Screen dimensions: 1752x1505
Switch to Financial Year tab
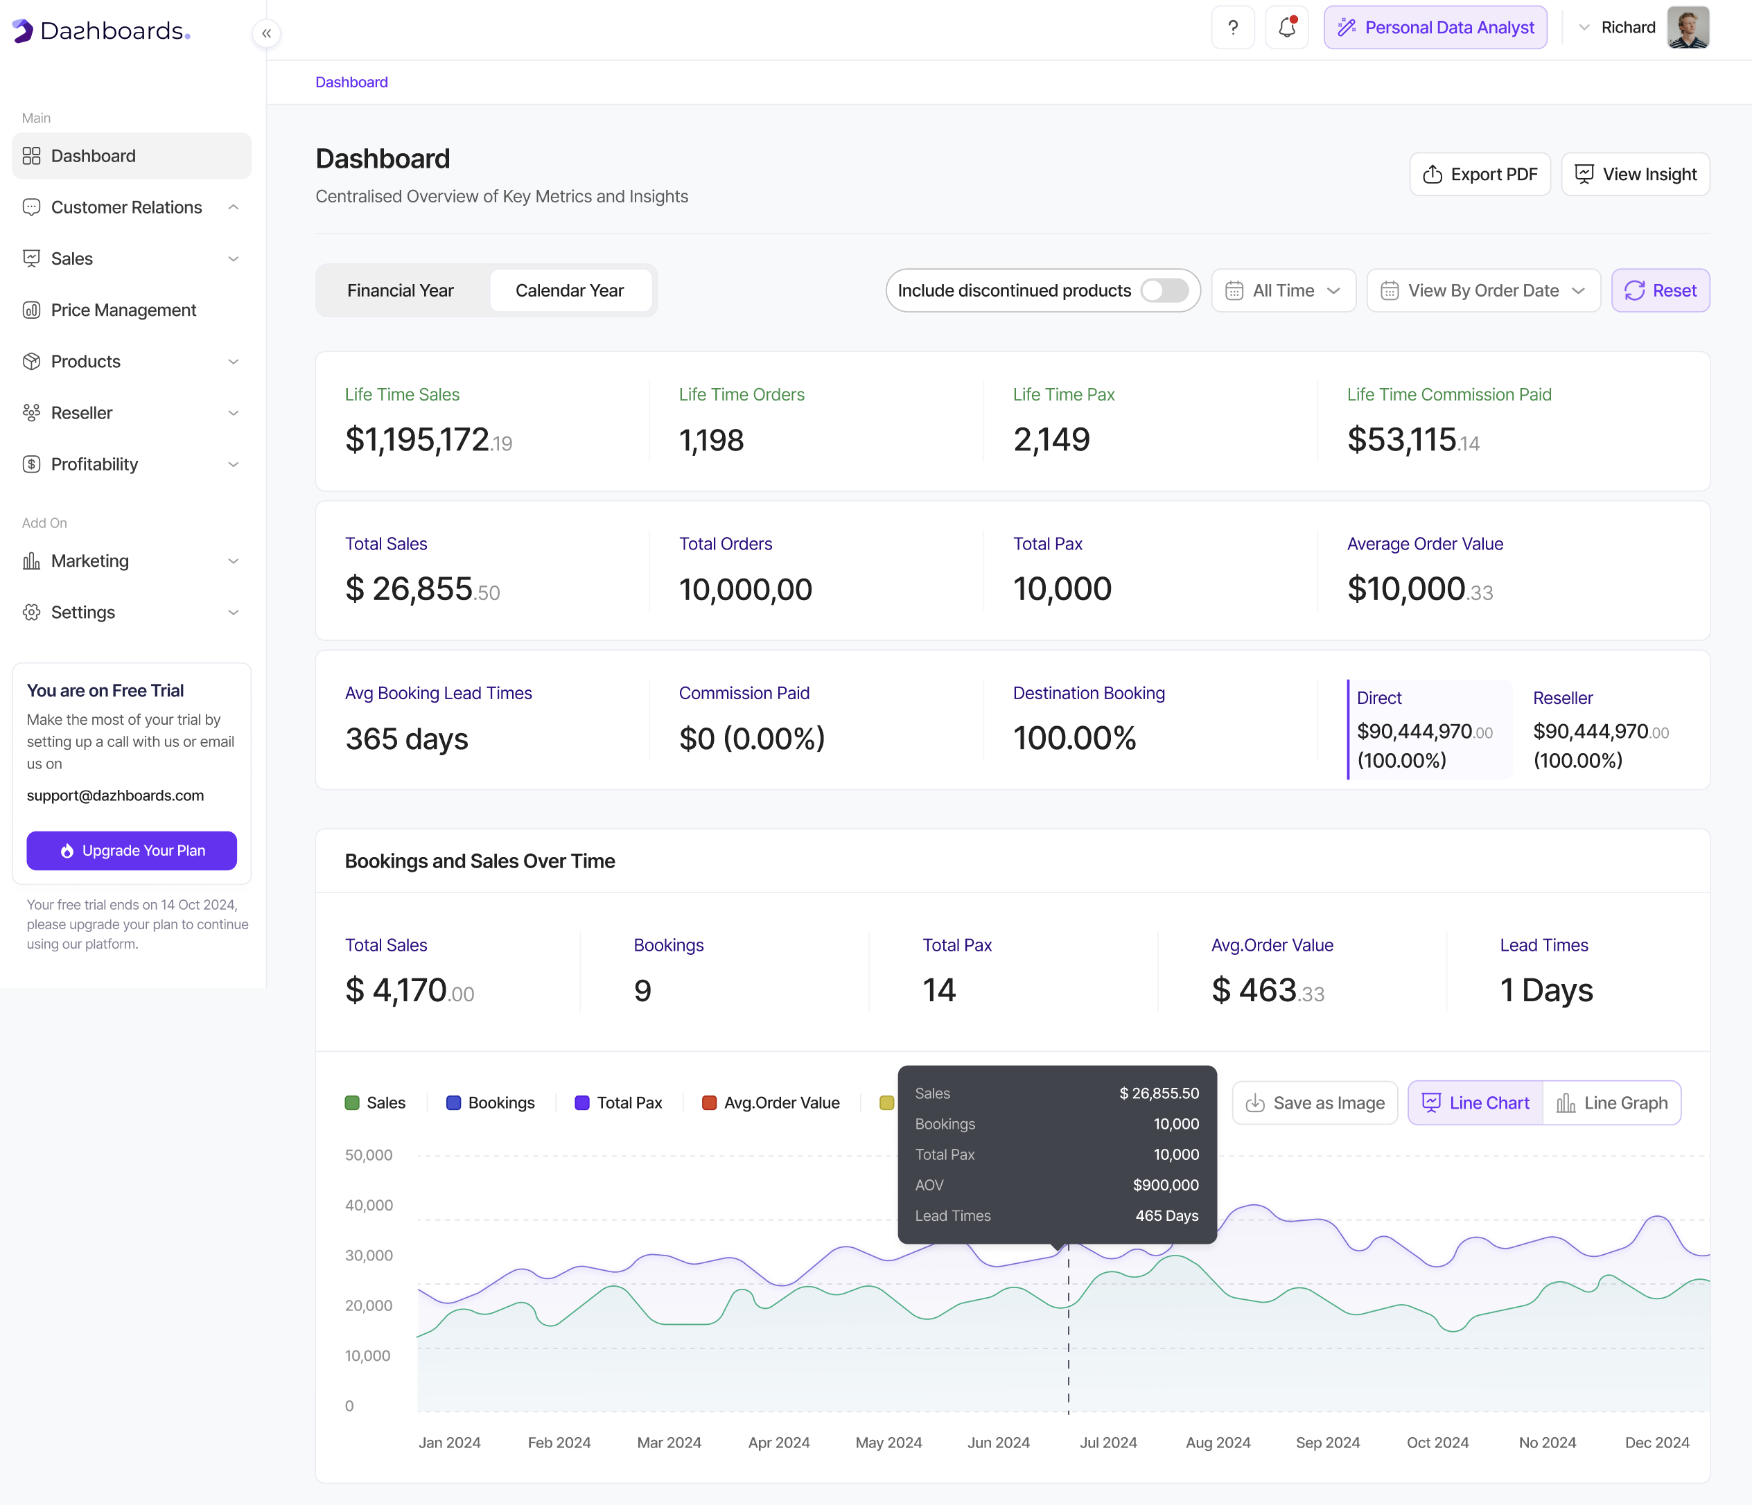click(x=400, y=291)
